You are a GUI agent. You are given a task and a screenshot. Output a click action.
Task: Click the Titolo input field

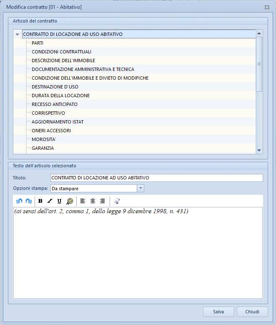(157, 178)
